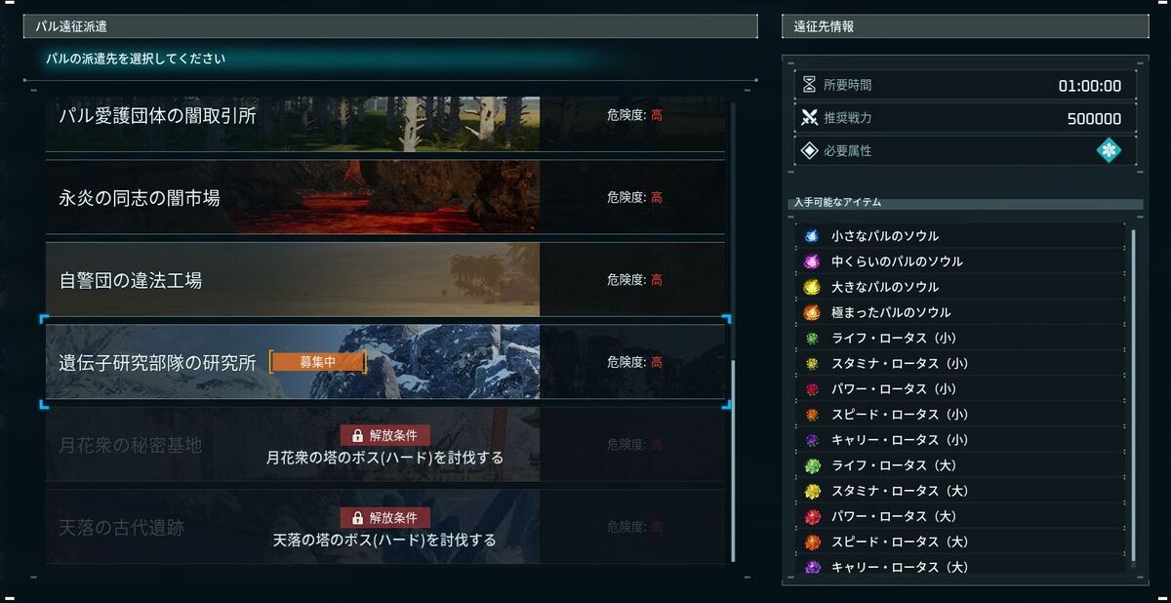The width and height of the screenshot is (1171, 603).
Task: Select 永炎の同志の闇市場 destination
Action: point(385,197)
